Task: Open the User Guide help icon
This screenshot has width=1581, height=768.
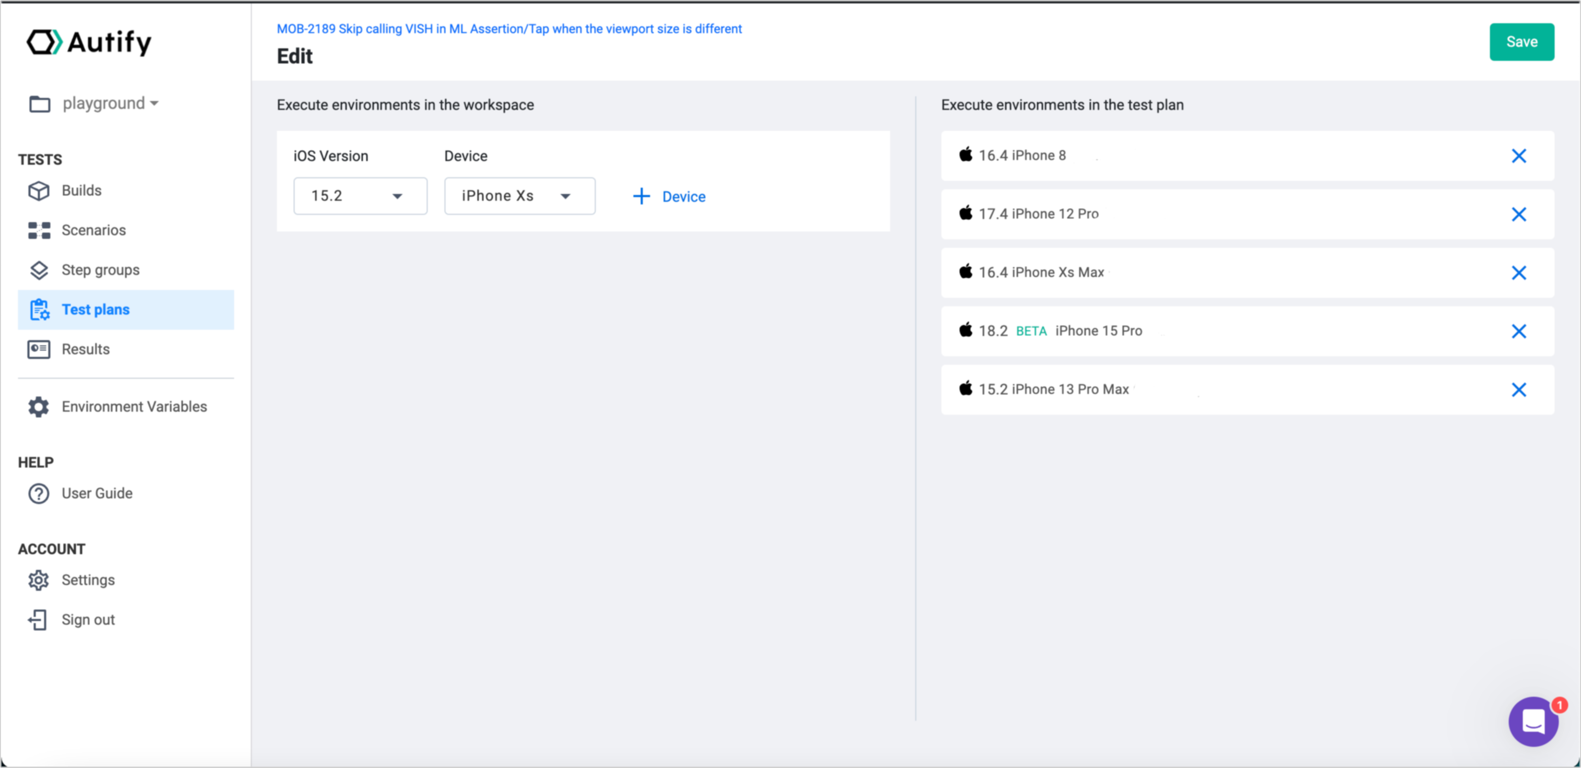Action: [38, 493]
